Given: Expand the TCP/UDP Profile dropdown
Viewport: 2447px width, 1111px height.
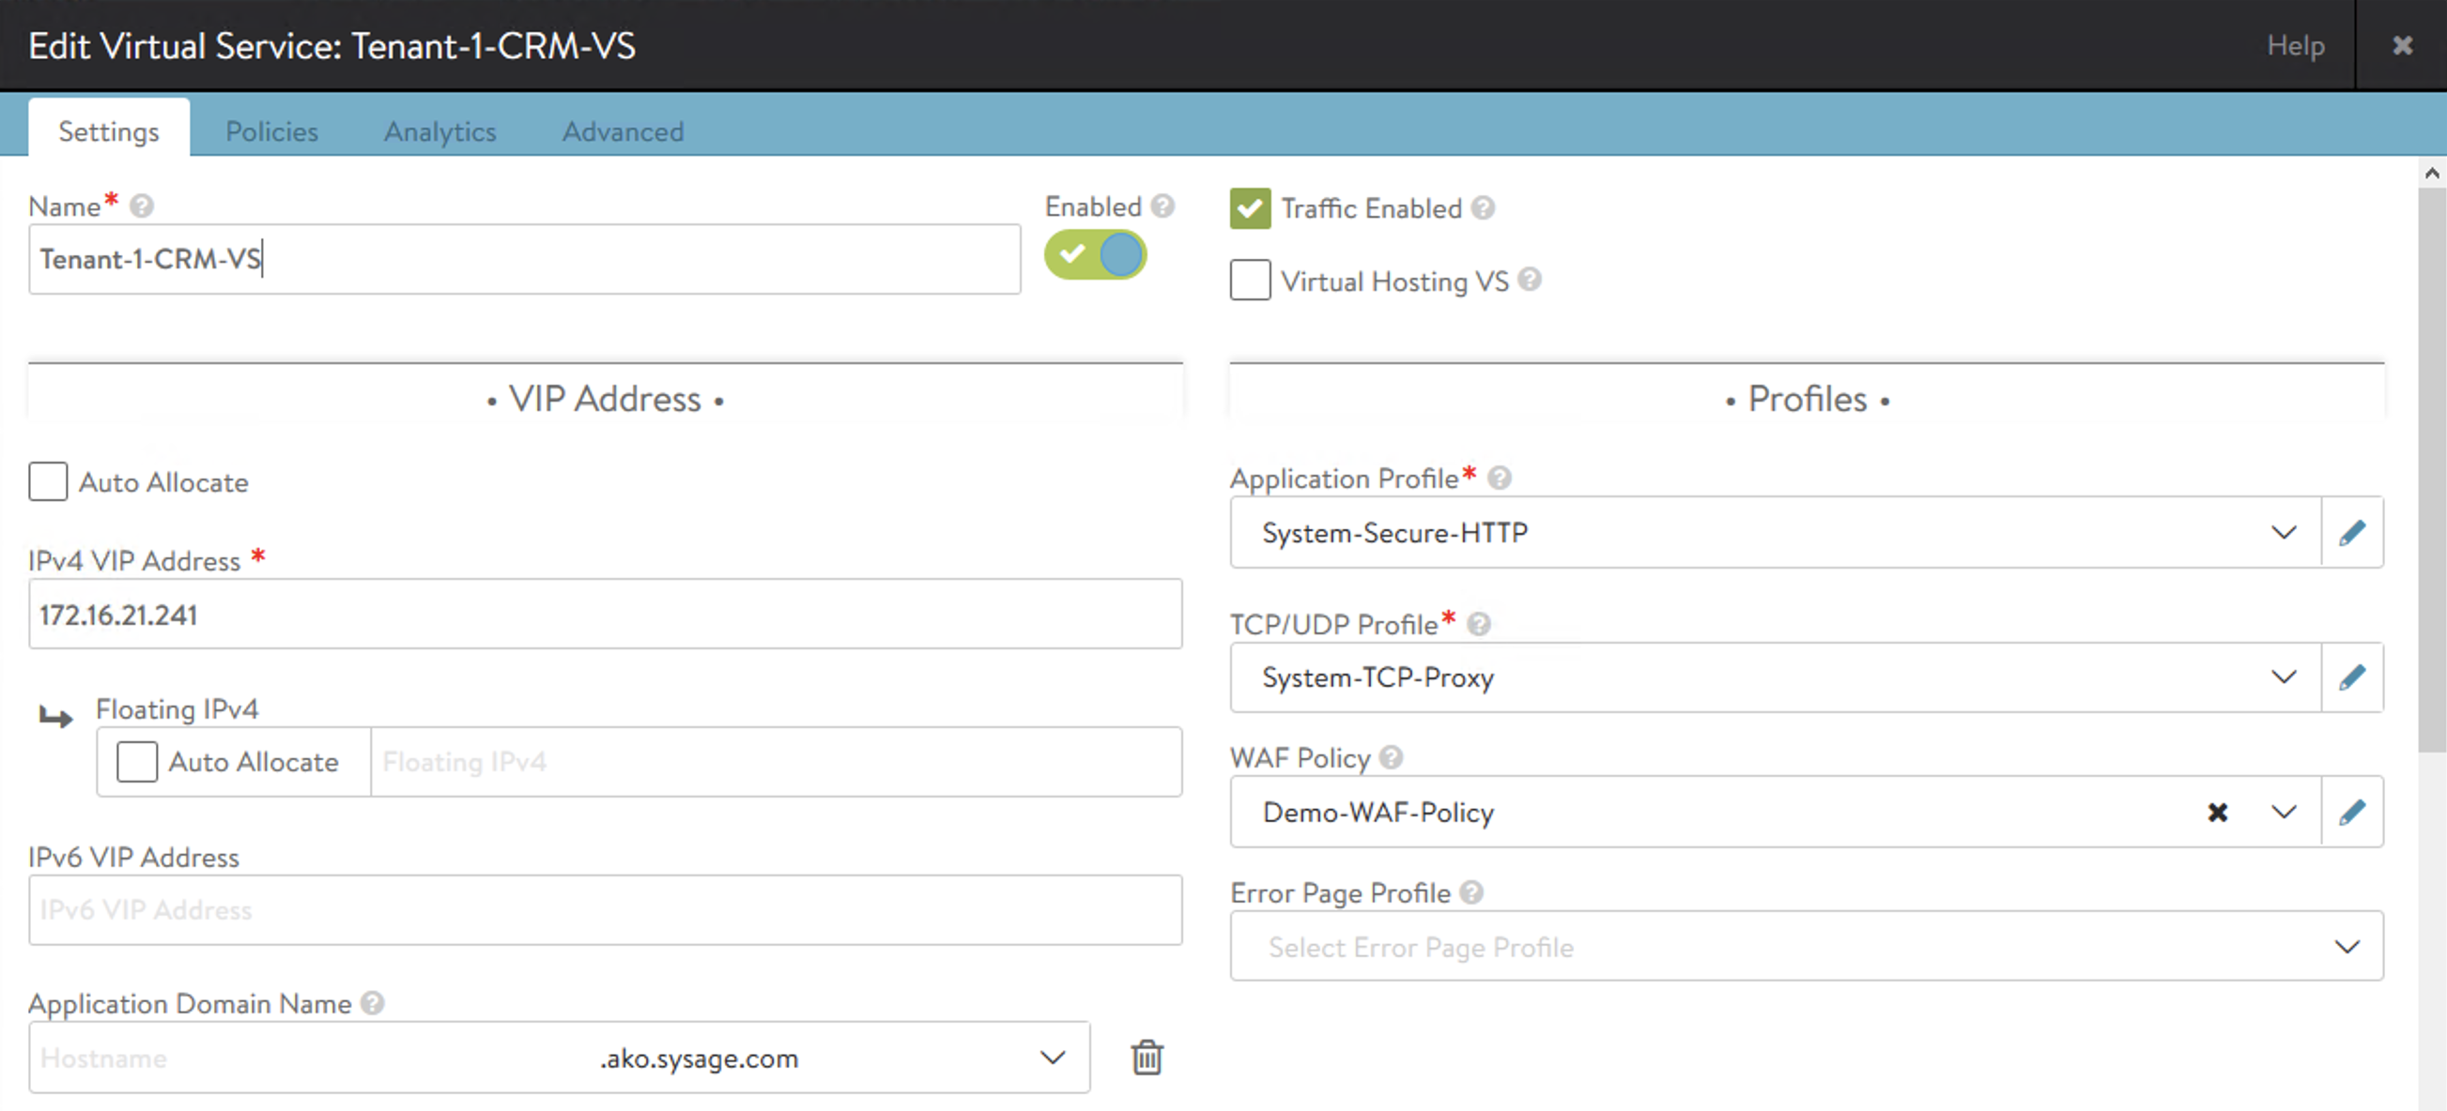Looking at the screenshot, I should tap(2284, 678).
